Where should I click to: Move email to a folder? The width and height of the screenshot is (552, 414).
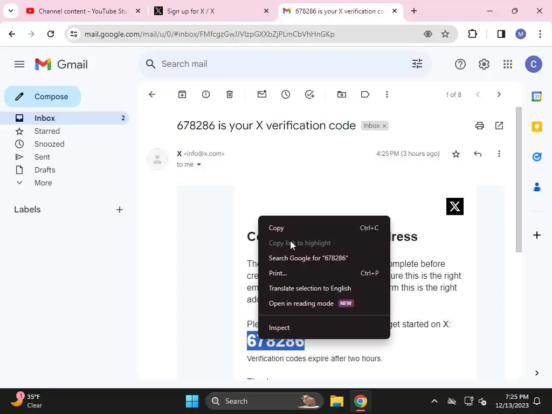click(341, 94)
